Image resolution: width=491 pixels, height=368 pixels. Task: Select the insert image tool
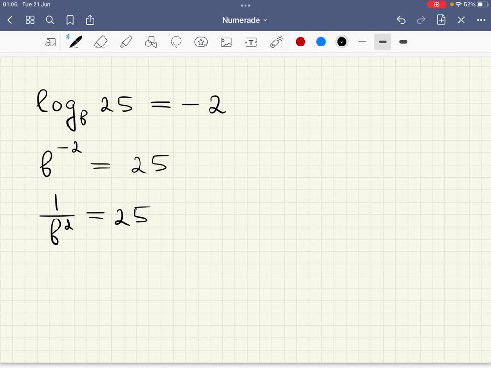(x=226, y=42)
